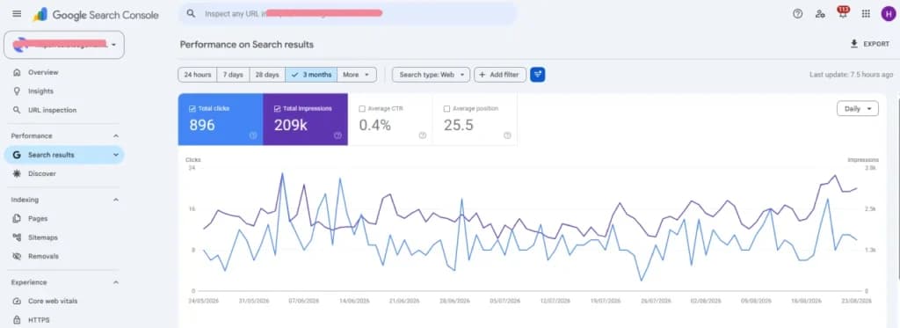The width and height of the screenshot is (900, 328).
Task: Click the Total impressions value 209k
Action: coord(290,125)
